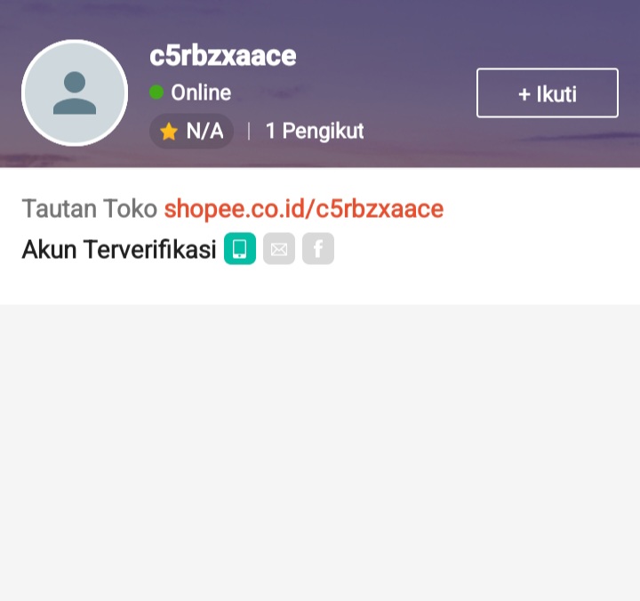The height and width of the screenshot is (601, 640).
Task: Click the Online status text
Action: pos(201,92)
